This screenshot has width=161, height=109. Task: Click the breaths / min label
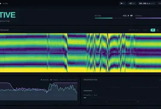[x=90, y=95]
